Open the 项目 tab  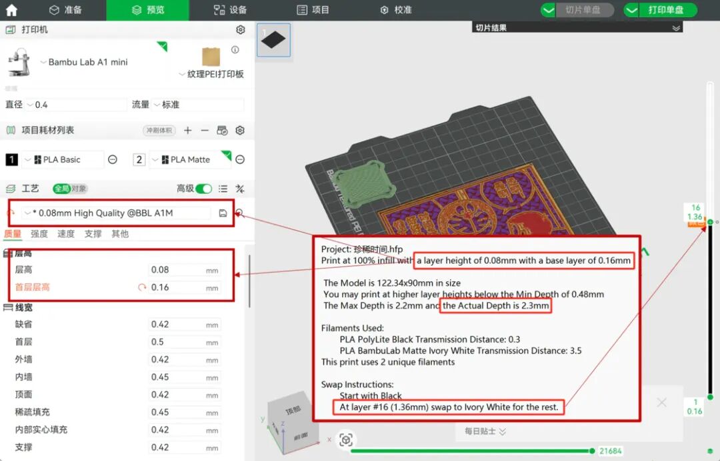click(313, 9)
